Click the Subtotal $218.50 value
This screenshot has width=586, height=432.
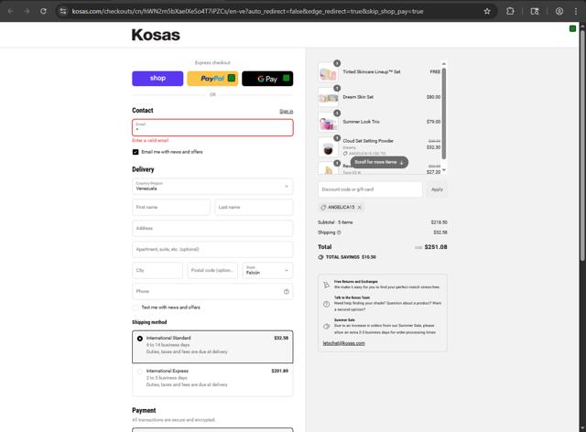click(x=439, y=222)
